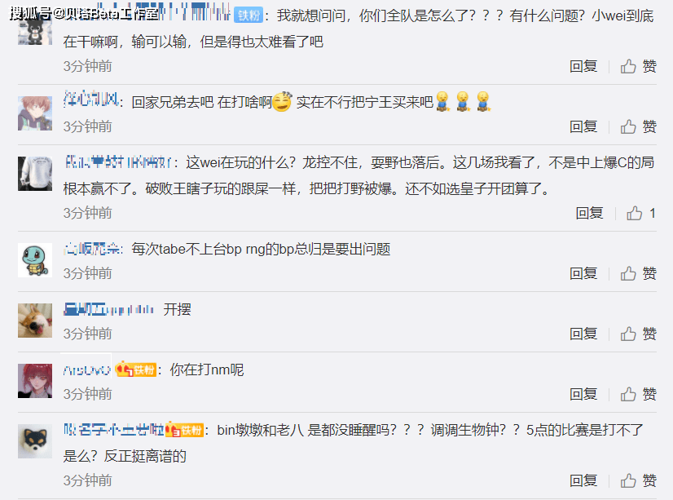Like the tabe不上台bp comment

click(x=638, y=273)
